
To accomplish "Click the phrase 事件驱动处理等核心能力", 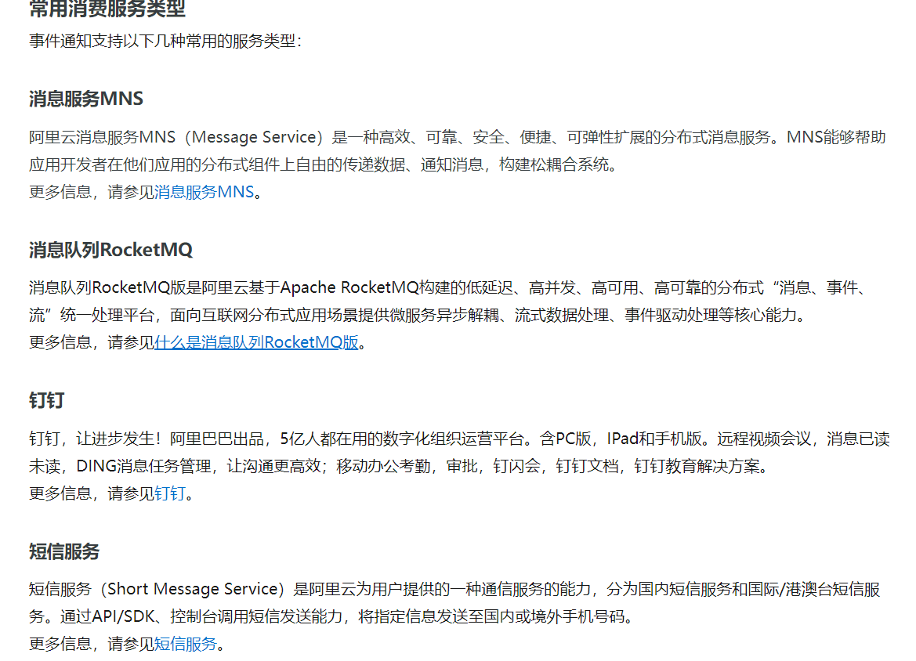I will click(711, 316).
